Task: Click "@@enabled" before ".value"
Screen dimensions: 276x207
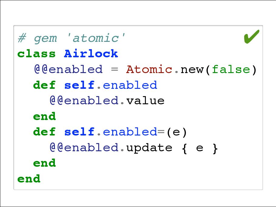Action: tap(84, 101)
